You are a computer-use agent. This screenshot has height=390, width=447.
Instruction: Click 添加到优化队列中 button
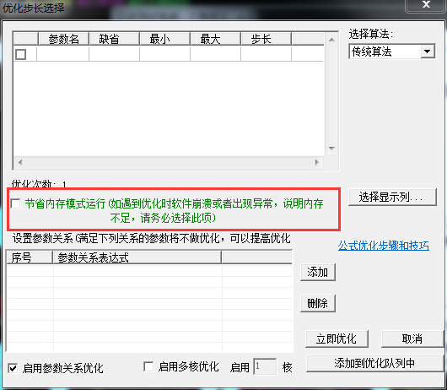[374, 363]
